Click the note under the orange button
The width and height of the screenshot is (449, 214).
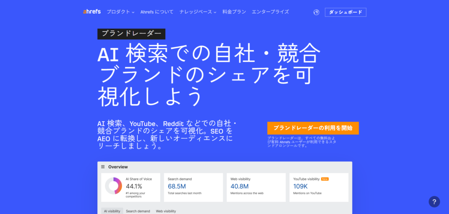[302, 141]
